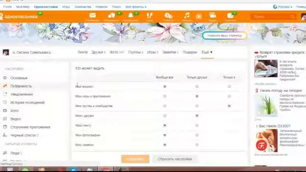Click the globe icon beside Русский
This screenshot has height=172, width=306.
pyautogui.click(x=275, y=7)
